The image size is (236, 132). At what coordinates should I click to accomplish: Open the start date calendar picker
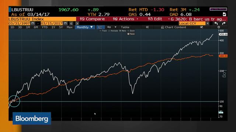coord(33,23)
